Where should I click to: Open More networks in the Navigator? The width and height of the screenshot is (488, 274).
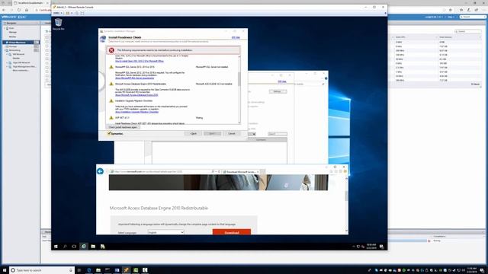coord(21,71)
